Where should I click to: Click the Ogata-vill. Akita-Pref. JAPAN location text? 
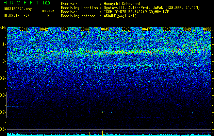[152, 8]
